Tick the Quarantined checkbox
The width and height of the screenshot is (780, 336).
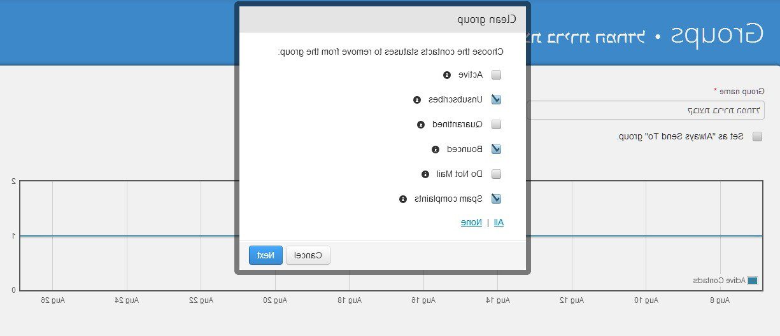tap(497, 124)
